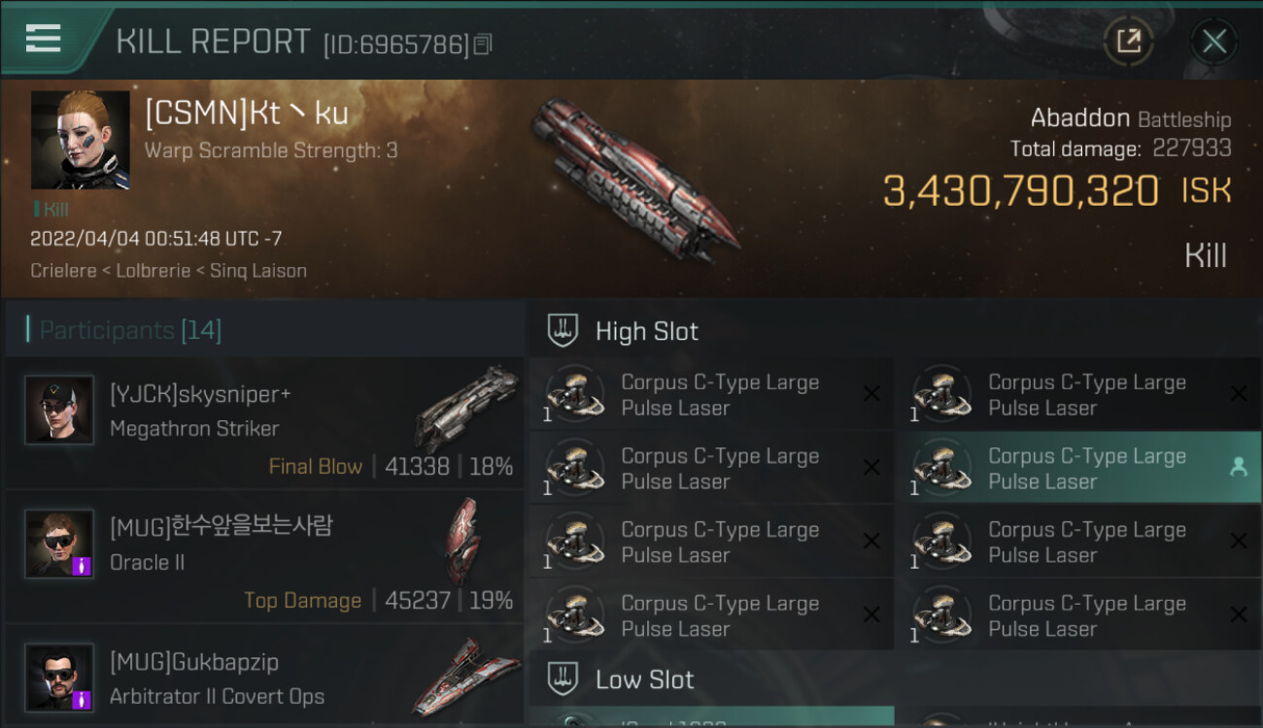Click the Crielere system location link
This screenshot has width=1263, height=728.
coord(62,271)
